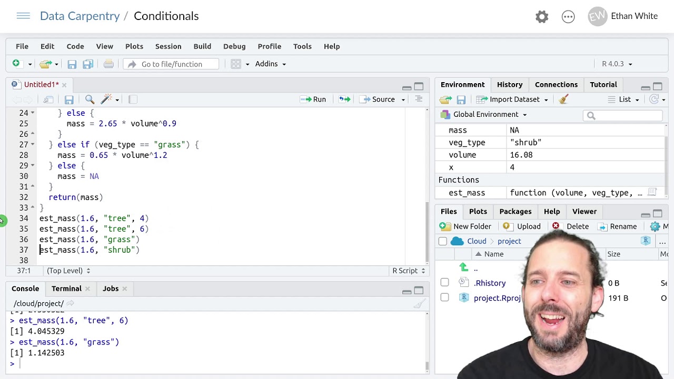674x379 pixels.
Task: Switch to the Packages tab
Action: pyautogui.click(x=516, y=211)
